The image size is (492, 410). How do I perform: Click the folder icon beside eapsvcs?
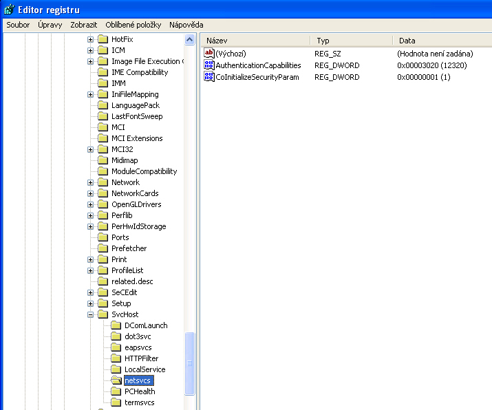click(116, 347)
